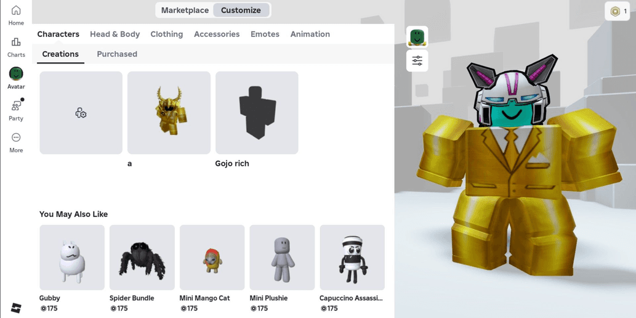This screenshot has width=636, height=318.
Task: Open Charts from the sidebar
Action: click(16, 47)
